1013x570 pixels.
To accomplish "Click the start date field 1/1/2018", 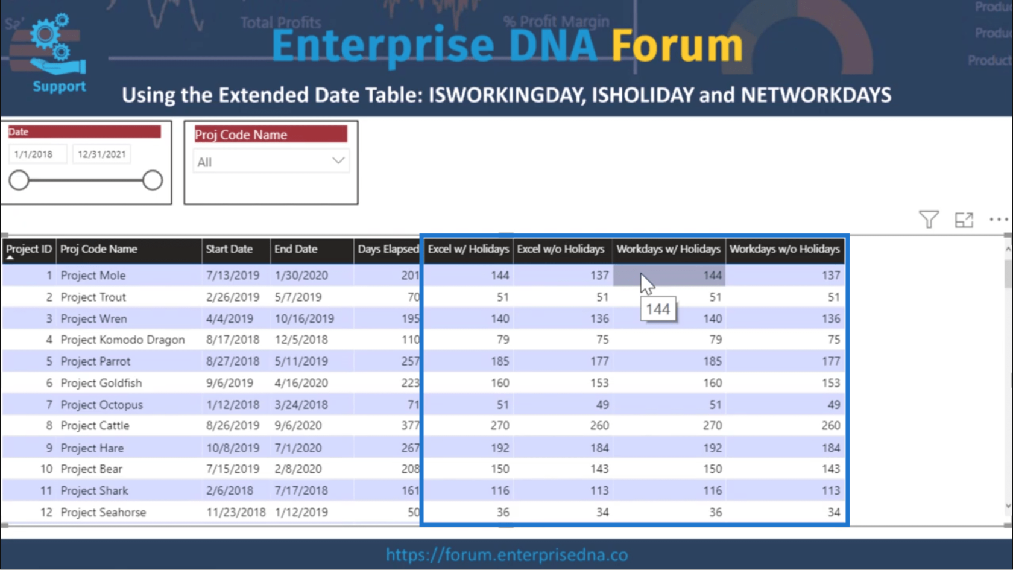I will pyautogui.click(x=37, y=154).
